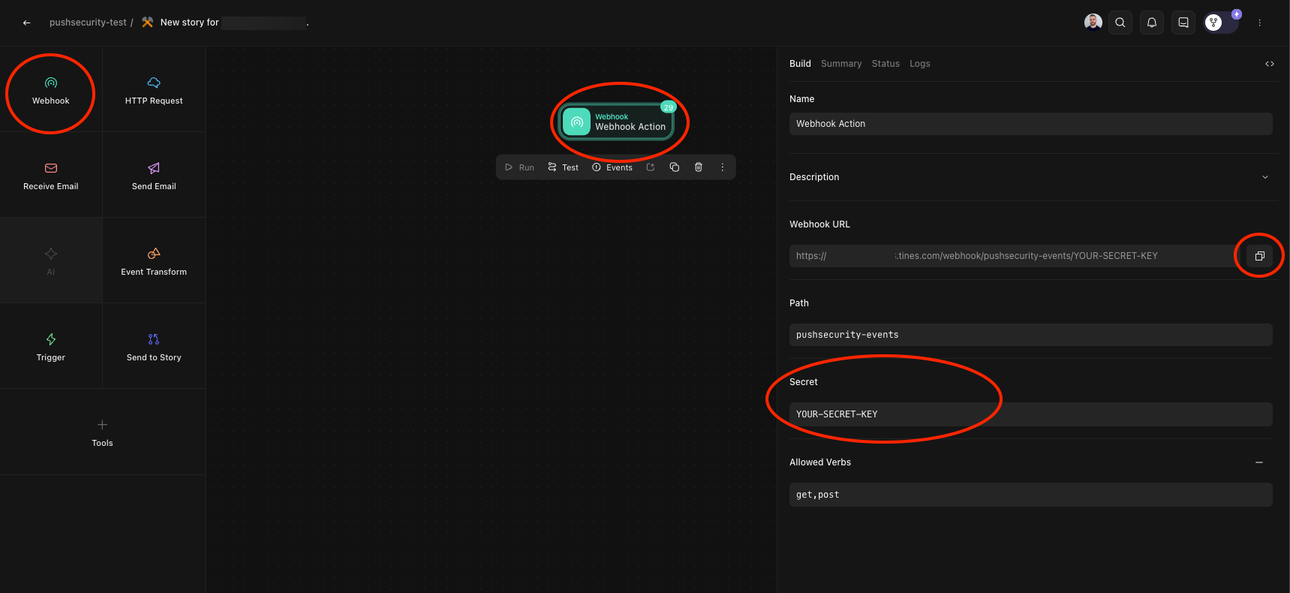This screenshot has width=1290, height=593.
Task: Click the Run button in action toolbar
Action: tap(519, 167)
